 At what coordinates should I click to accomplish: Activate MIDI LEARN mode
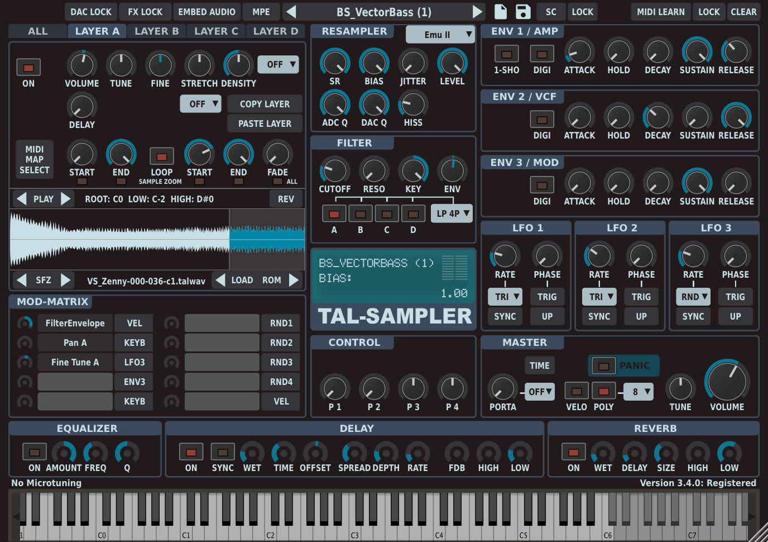click(660, 11)
